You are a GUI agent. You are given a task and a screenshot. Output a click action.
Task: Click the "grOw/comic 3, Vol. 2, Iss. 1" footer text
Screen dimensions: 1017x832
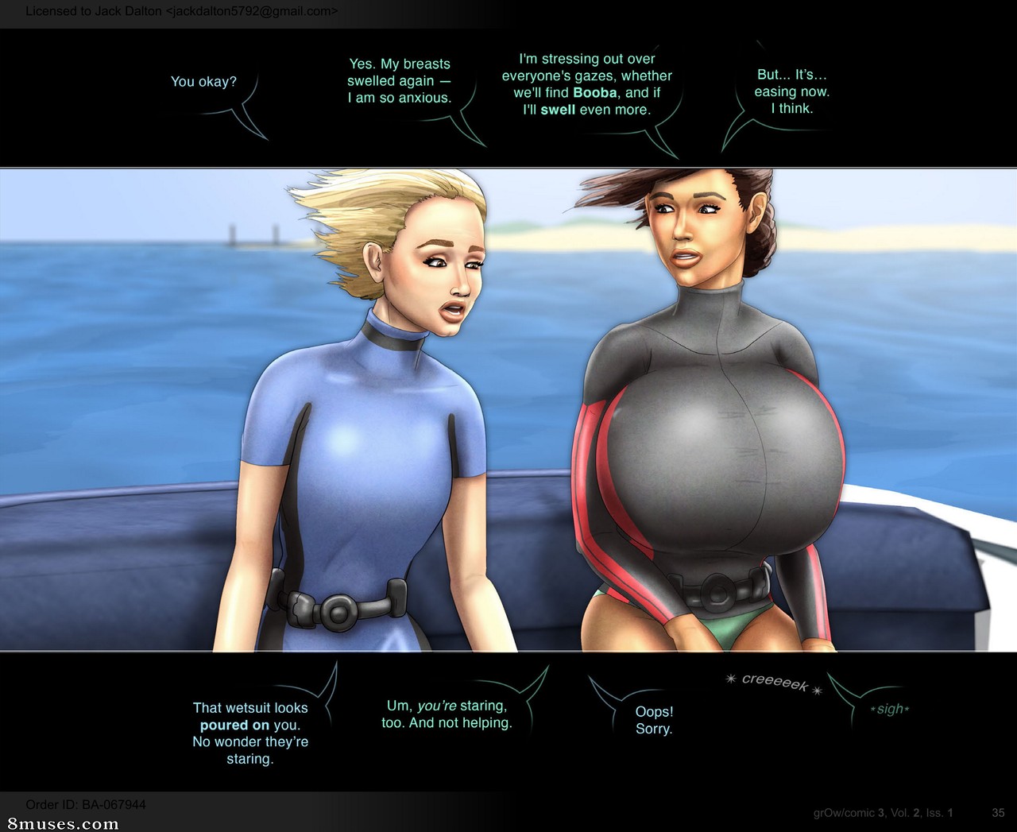883,812
